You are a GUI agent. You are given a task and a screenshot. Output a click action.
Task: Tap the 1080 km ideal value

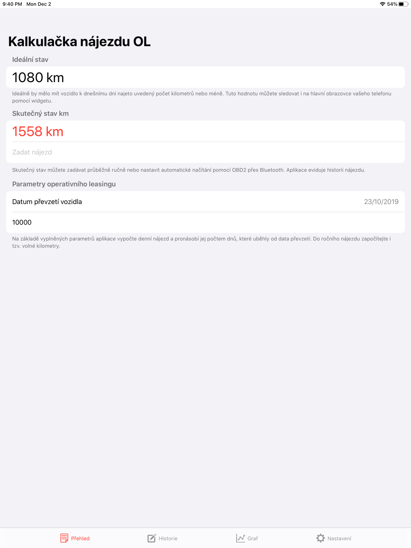tap(38, 77)
